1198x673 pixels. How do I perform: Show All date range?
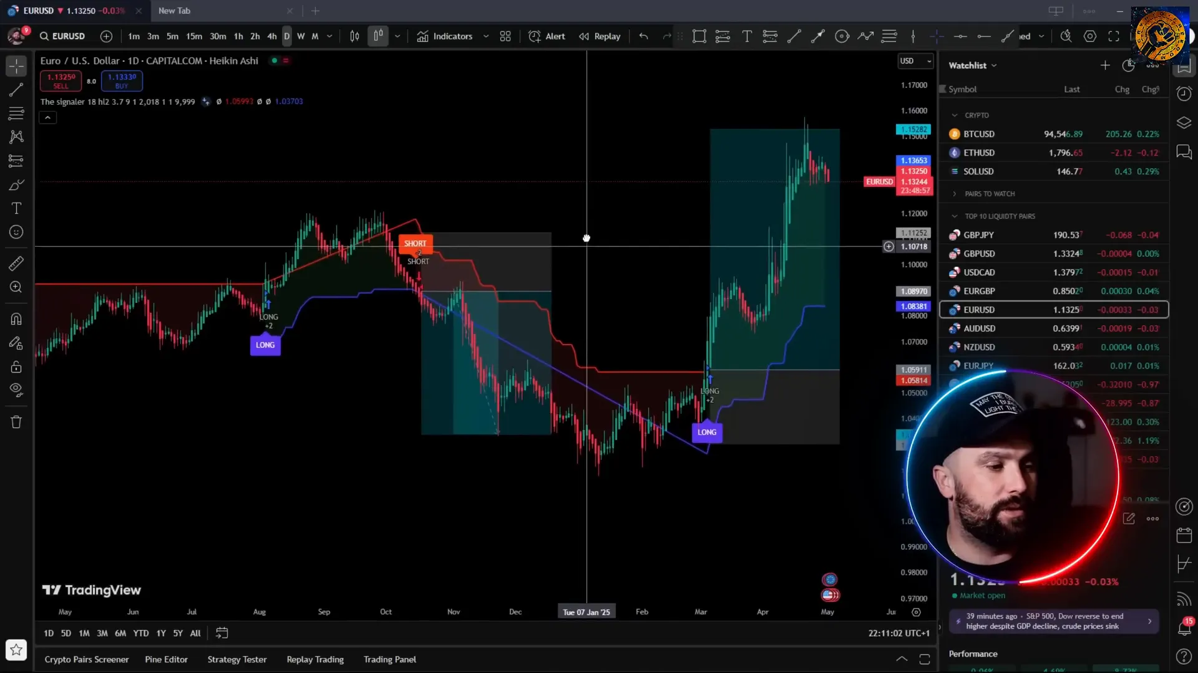[x=195, y=633]
